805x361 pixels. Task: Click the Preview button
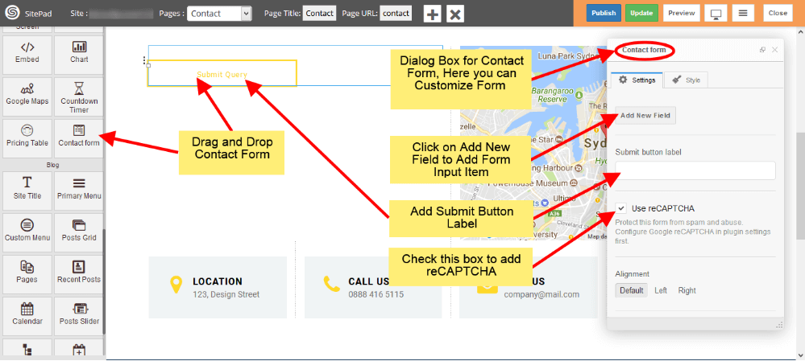681,13
